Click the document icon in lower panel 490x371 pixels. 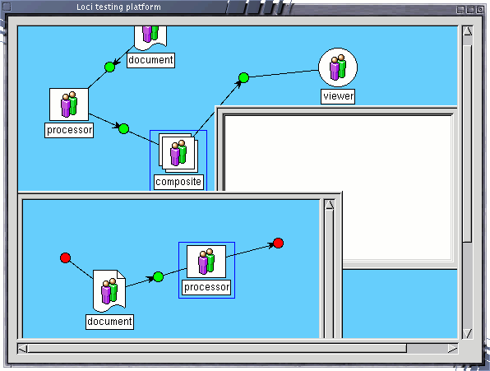[109, 291]
